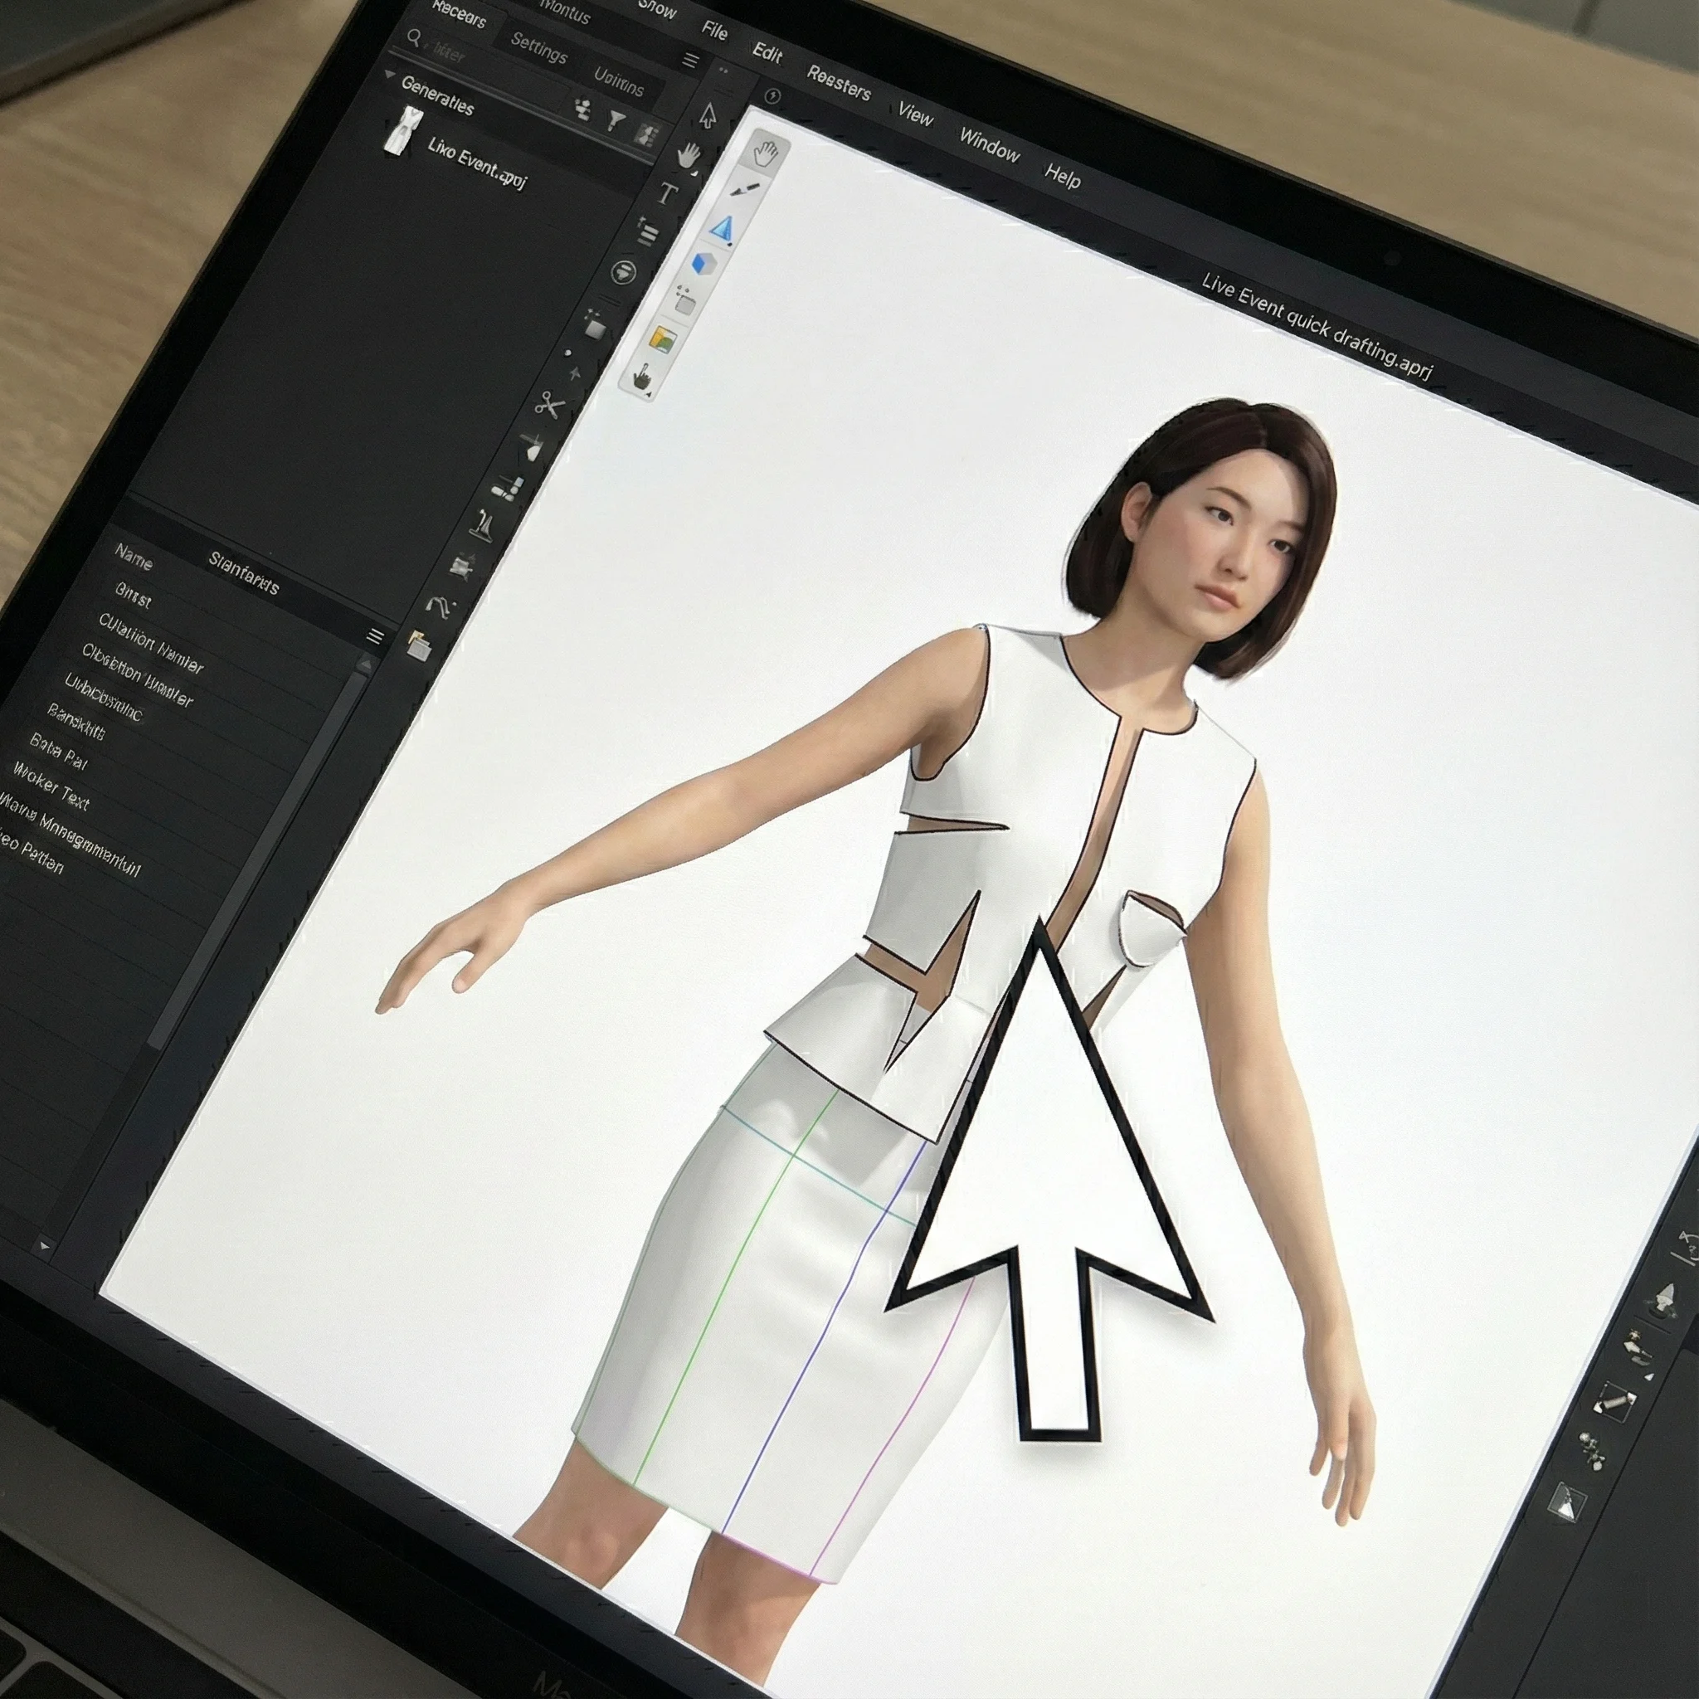The image size is (1699, 1699).
Task: Select the pointing finger tool
Action: tap(641, 379)
